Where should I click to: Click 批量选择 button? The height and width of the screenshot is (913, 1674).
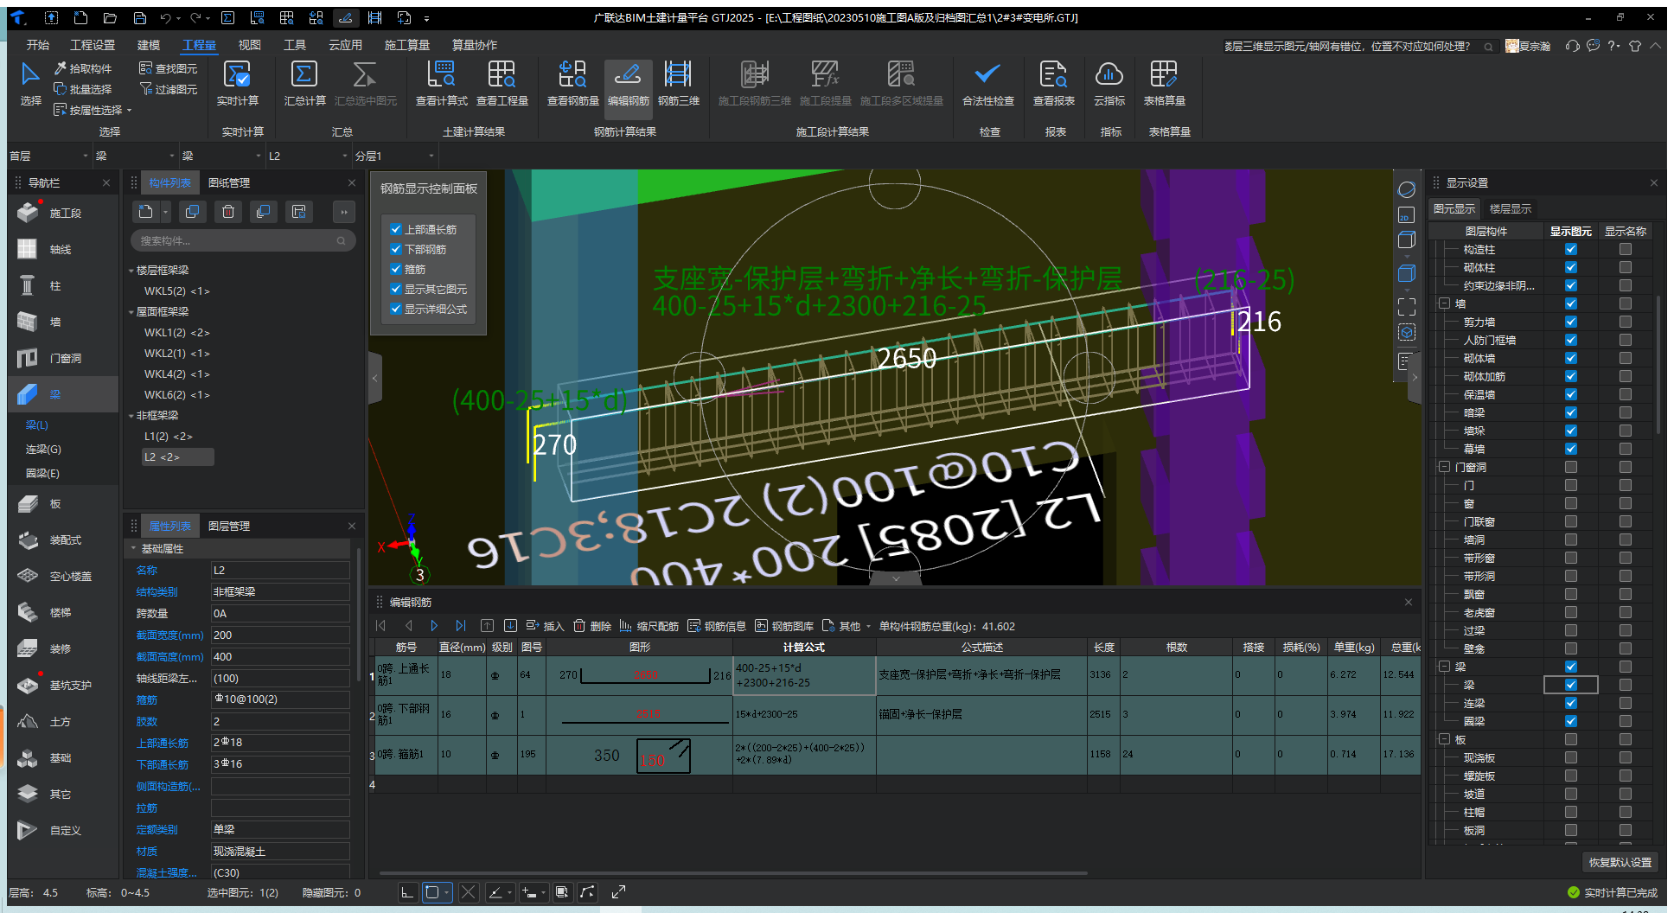click(83, 89)
